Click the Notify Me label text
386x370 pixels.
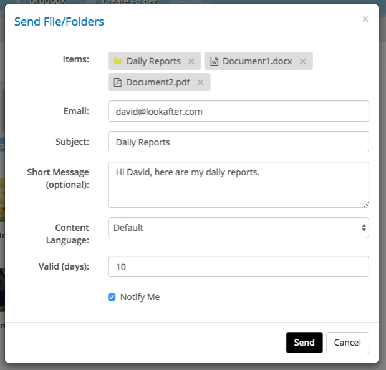point(140,297)
